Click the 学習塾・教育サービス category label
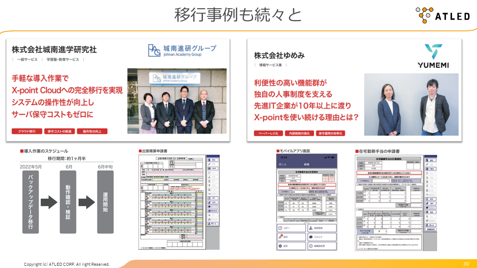Viewport: 477px width, 268px height. click(63, 59)
